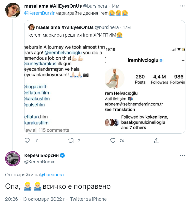
Task: Click the reply icon under the tweet
Action: 27,140
